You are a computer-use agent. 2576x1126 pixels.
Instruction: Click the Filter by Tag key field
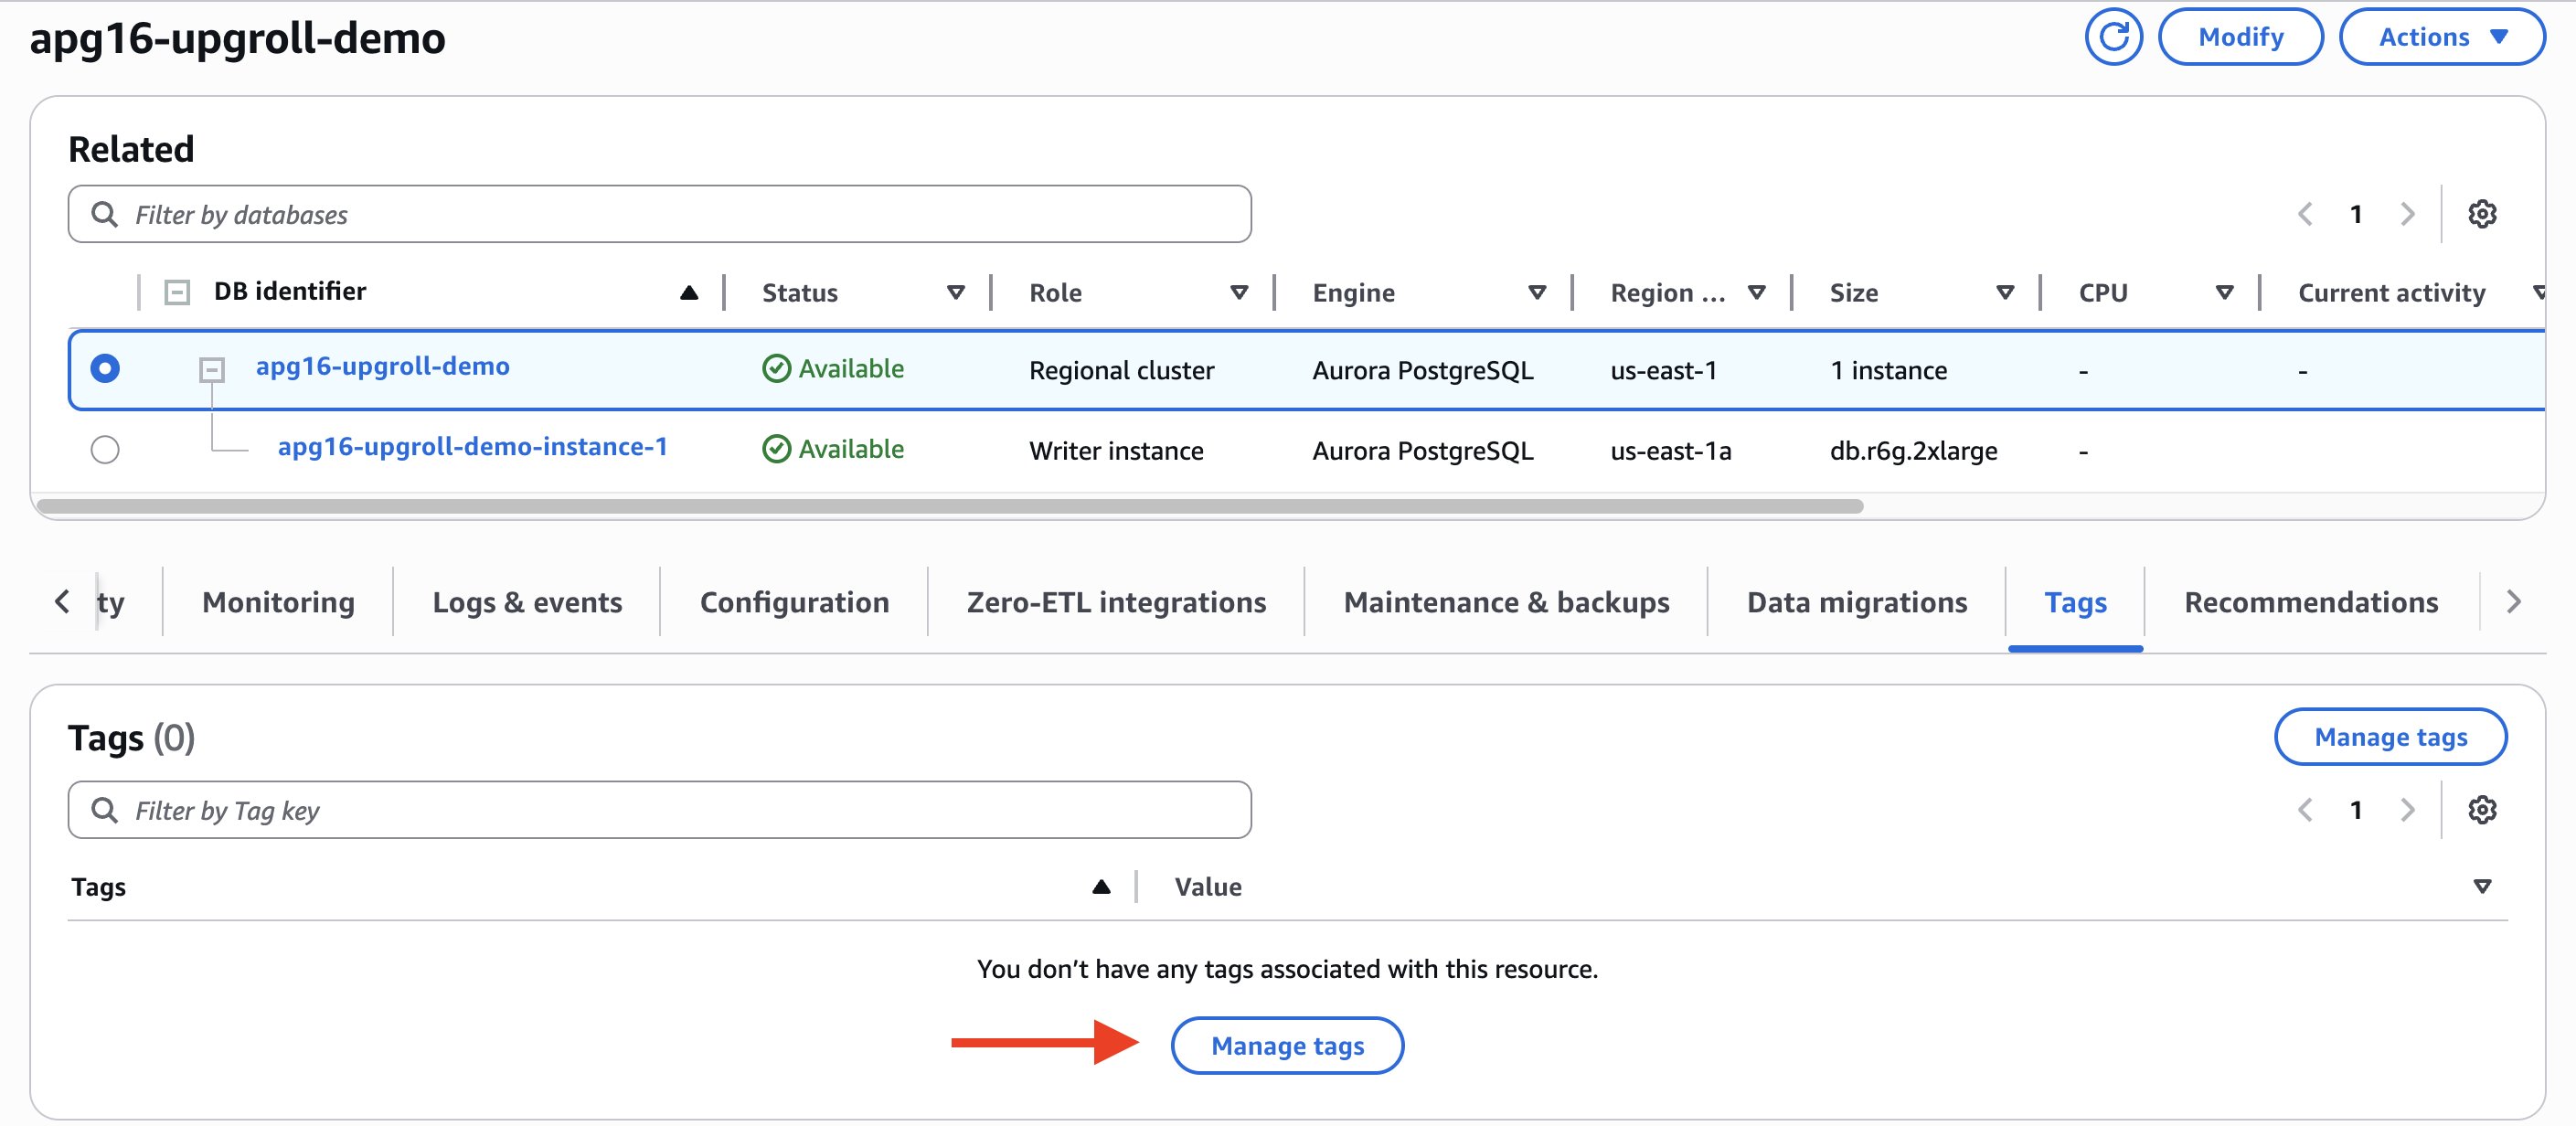(660, 810)
